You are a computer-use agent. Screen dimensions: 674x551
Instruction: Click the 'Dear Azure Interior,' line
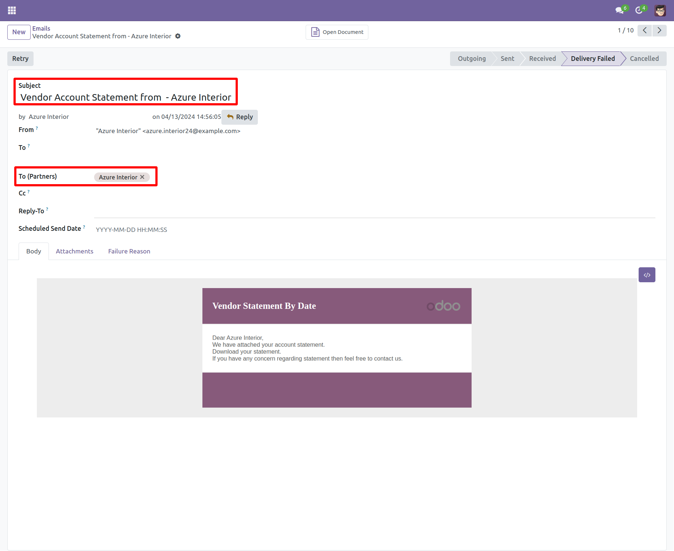(238, 338)
